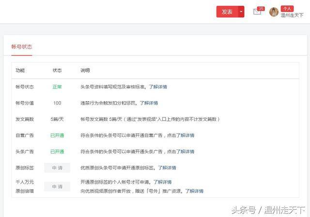
Task: Open the mail envelope notifications icon
Action: (x=257, y=13)
